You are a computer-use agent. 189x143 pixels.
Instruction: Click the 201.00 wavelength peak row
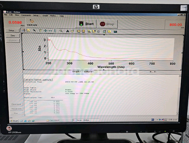[x=45, y=113]
